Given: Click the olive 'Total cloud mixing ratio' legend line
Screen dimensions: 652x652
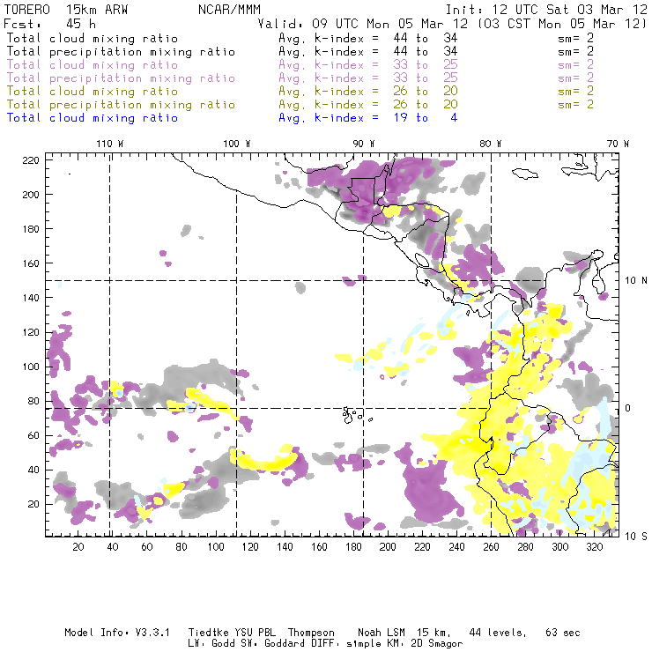Looking at the screenshot, I should click(x=93, y=91).
